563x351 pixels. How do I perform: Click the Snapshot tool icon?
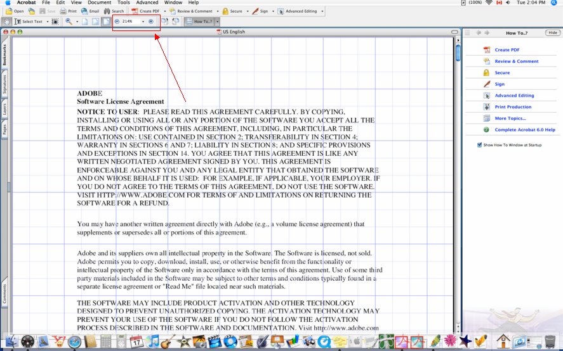tap(55, 22)
